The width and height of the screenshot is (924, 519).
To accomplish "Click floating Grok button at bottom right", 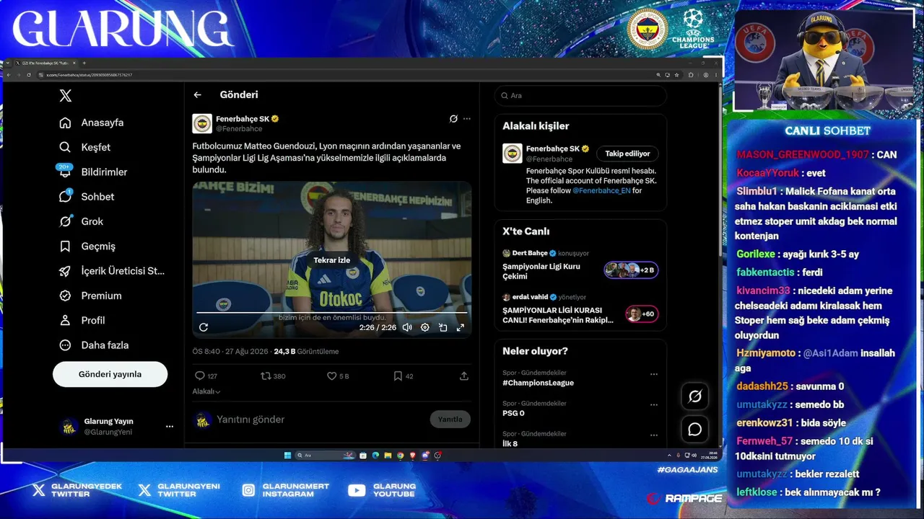I will coord(695,396).
